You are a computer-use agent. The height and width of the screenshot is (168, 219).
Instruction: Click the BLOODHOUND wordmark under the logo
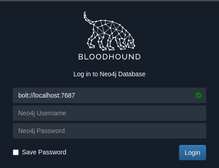pos(109,57)
